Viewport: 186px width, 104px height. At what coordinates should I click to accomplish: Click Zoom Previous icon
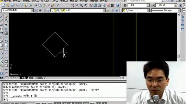pos(85,5)
